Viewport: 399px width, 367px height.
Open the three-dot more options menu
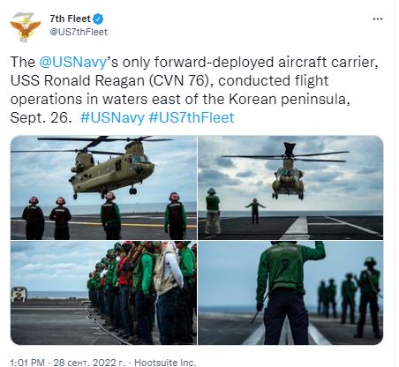tap(378, 19)
